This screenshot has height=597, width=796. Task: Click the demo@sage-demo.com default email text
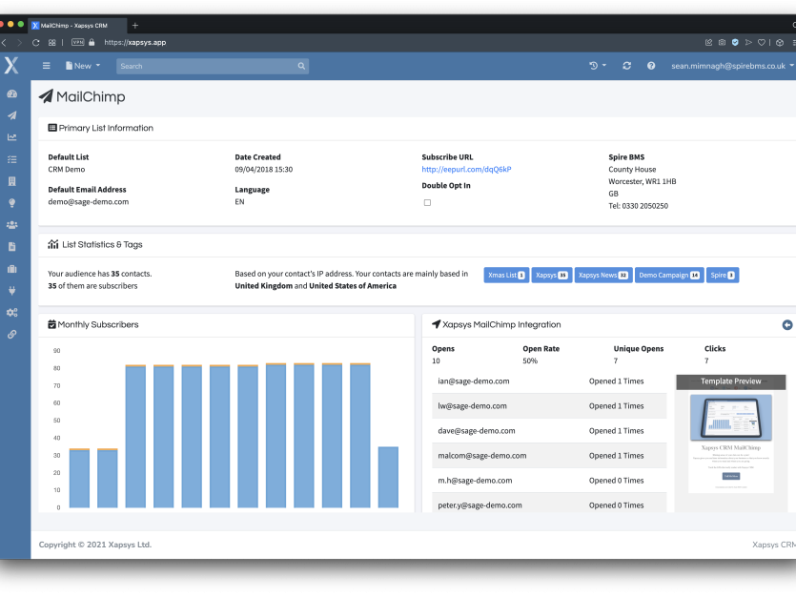pyautogui.click(x=89, y=202)
